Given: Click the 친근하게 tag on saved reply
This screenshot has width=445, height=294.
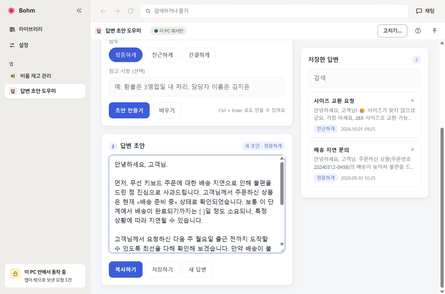Looking at the screenshot, I should click(x=326, y=129).
